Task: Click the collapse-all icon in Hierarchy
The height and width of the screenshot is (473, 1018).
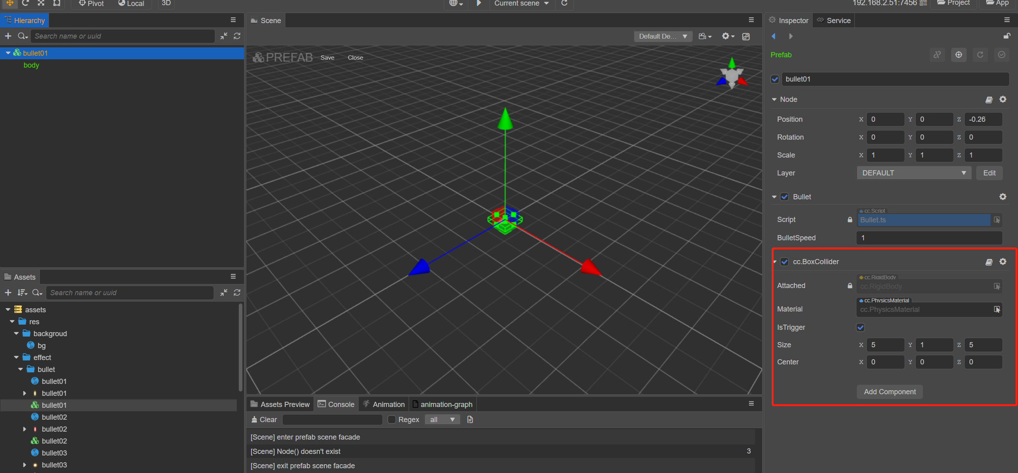Action: click(224, 36)
